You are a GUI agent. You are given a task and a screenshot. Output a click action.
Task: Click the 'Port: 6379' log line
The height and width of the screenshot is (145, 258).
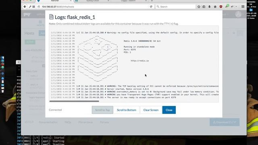[x=130, y=50]
